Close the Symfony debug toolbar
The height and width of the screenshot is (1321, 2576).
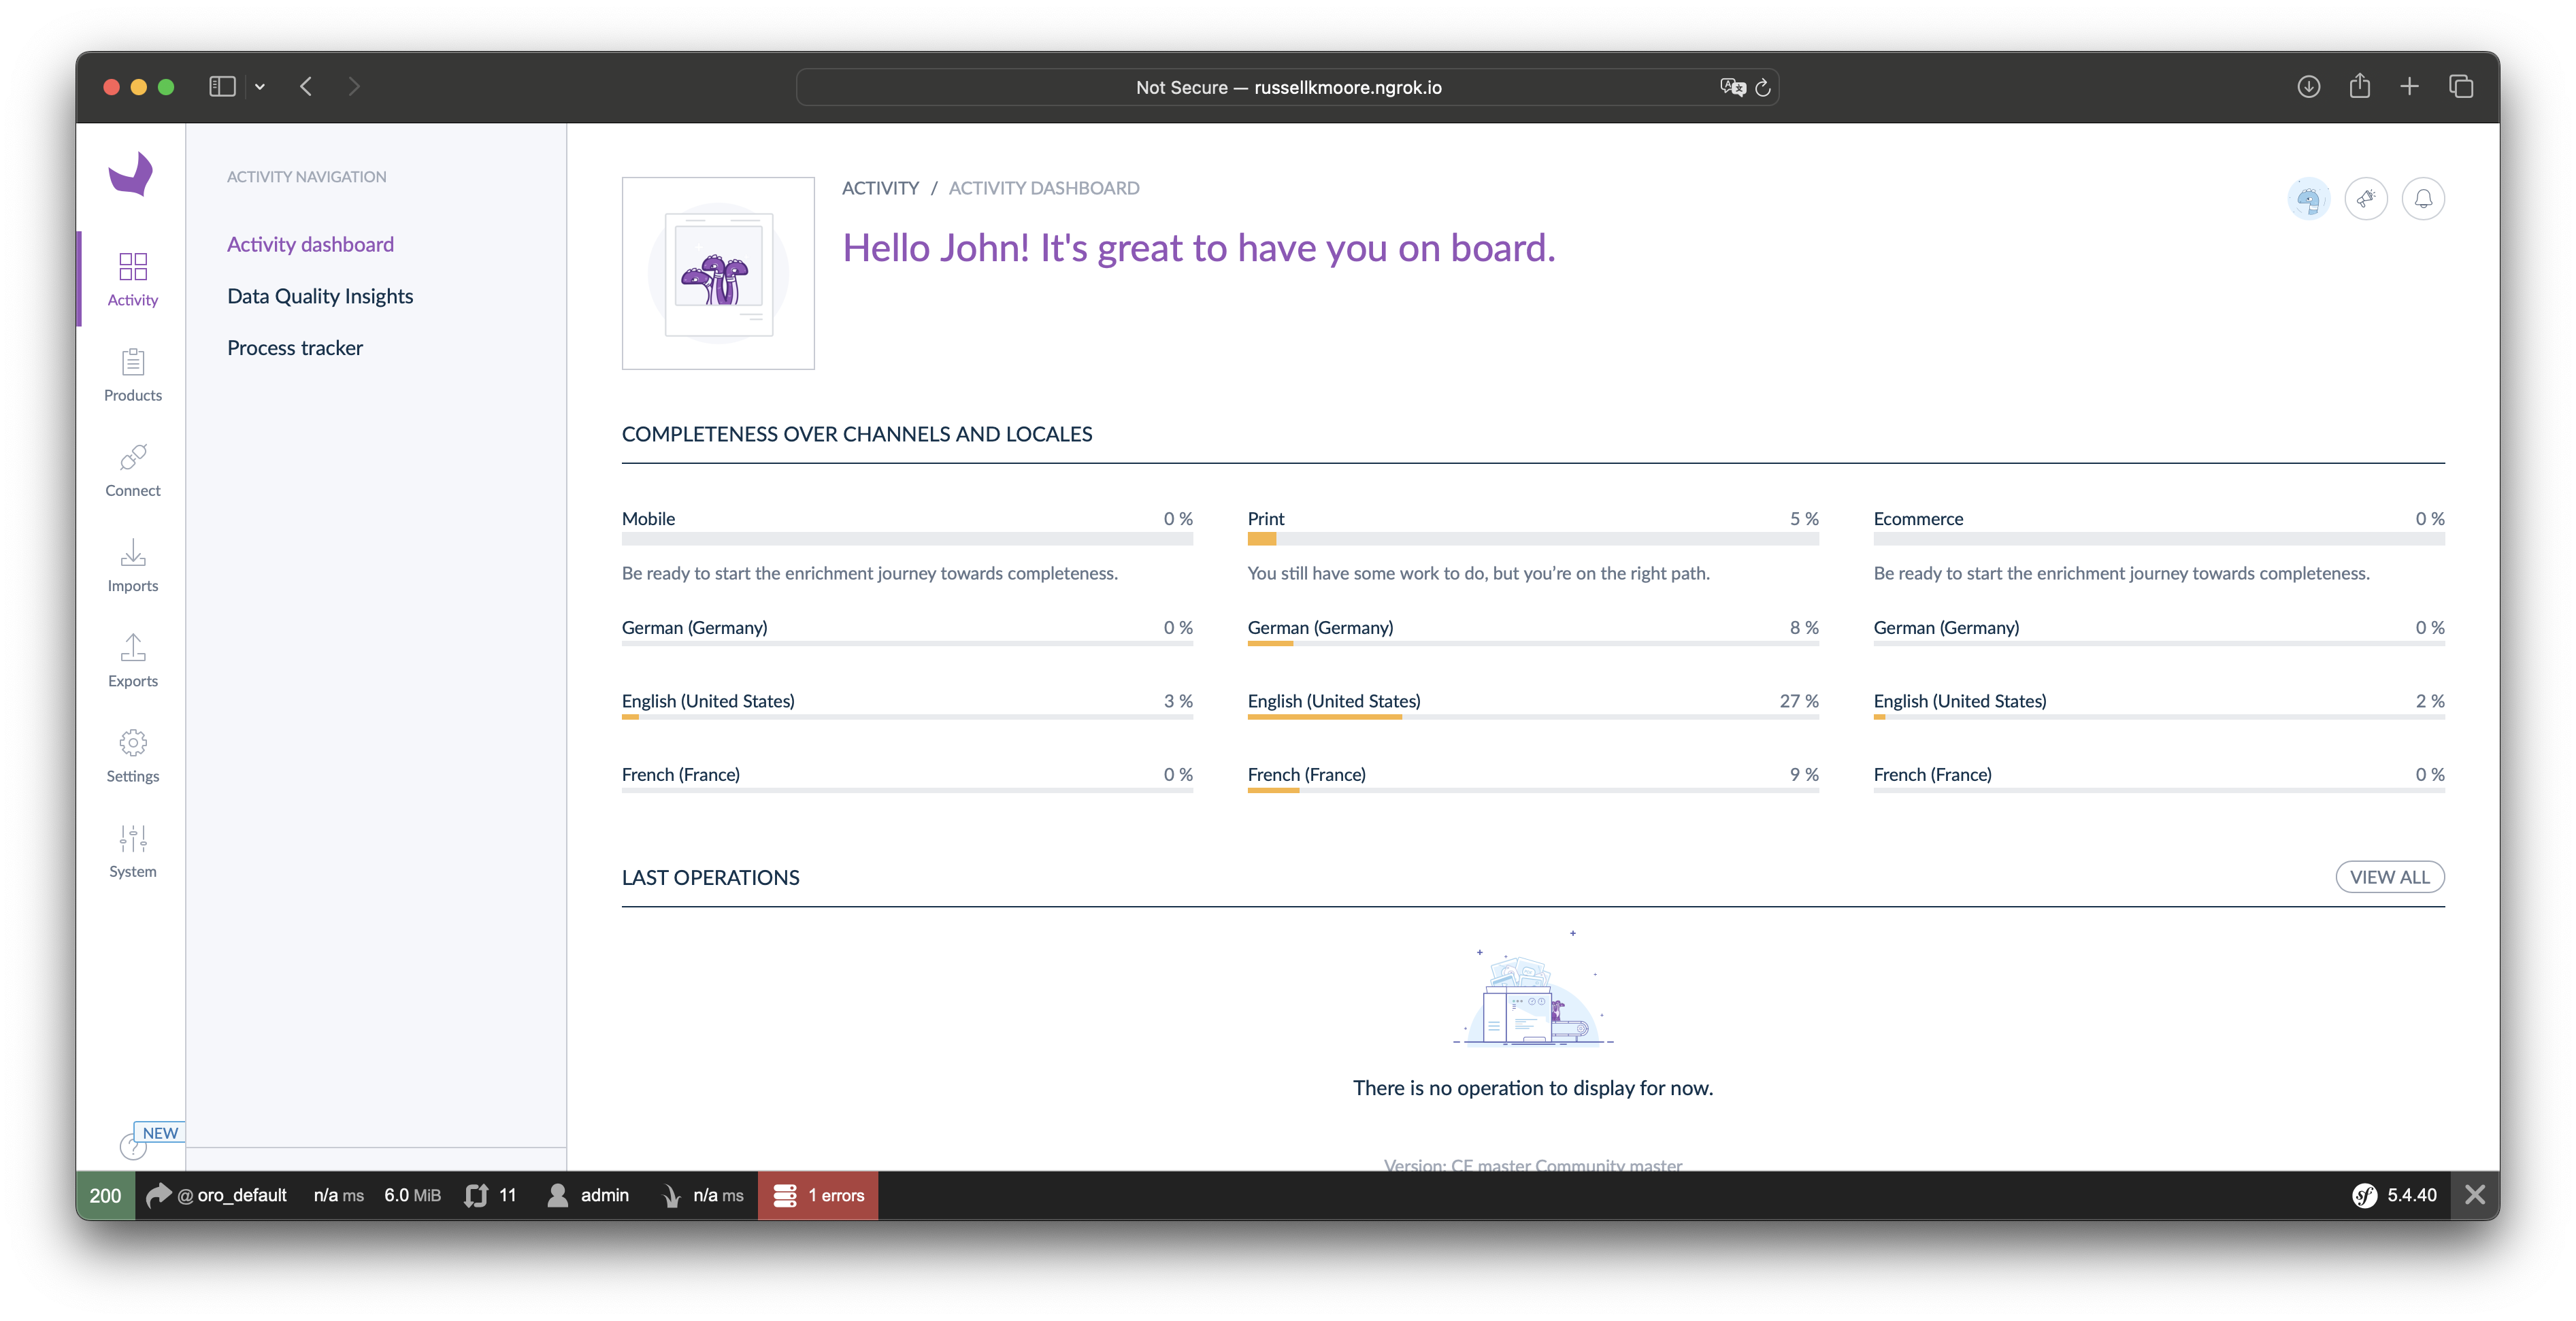pyautogui.click(x=2475, y=1195)
